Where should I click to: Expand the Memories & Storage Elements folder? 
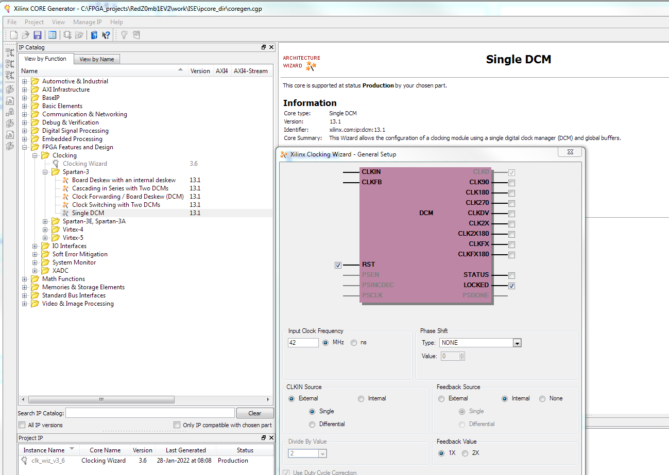(24, 287)
